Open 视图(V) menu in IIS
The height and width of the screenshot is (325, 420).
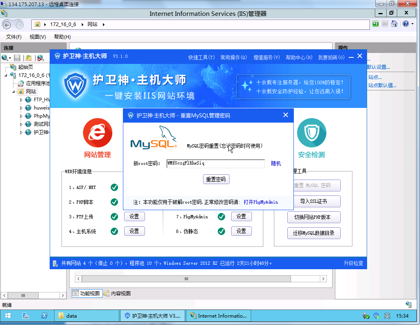pyautogui.click(x=37, y=37)
